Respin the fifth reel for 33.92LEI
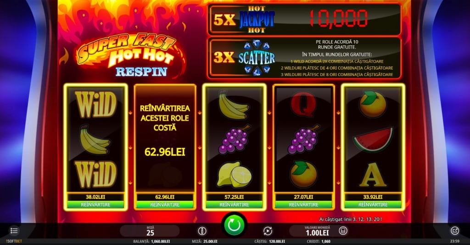Screen dimensions: 470x245 pos(373,205)
